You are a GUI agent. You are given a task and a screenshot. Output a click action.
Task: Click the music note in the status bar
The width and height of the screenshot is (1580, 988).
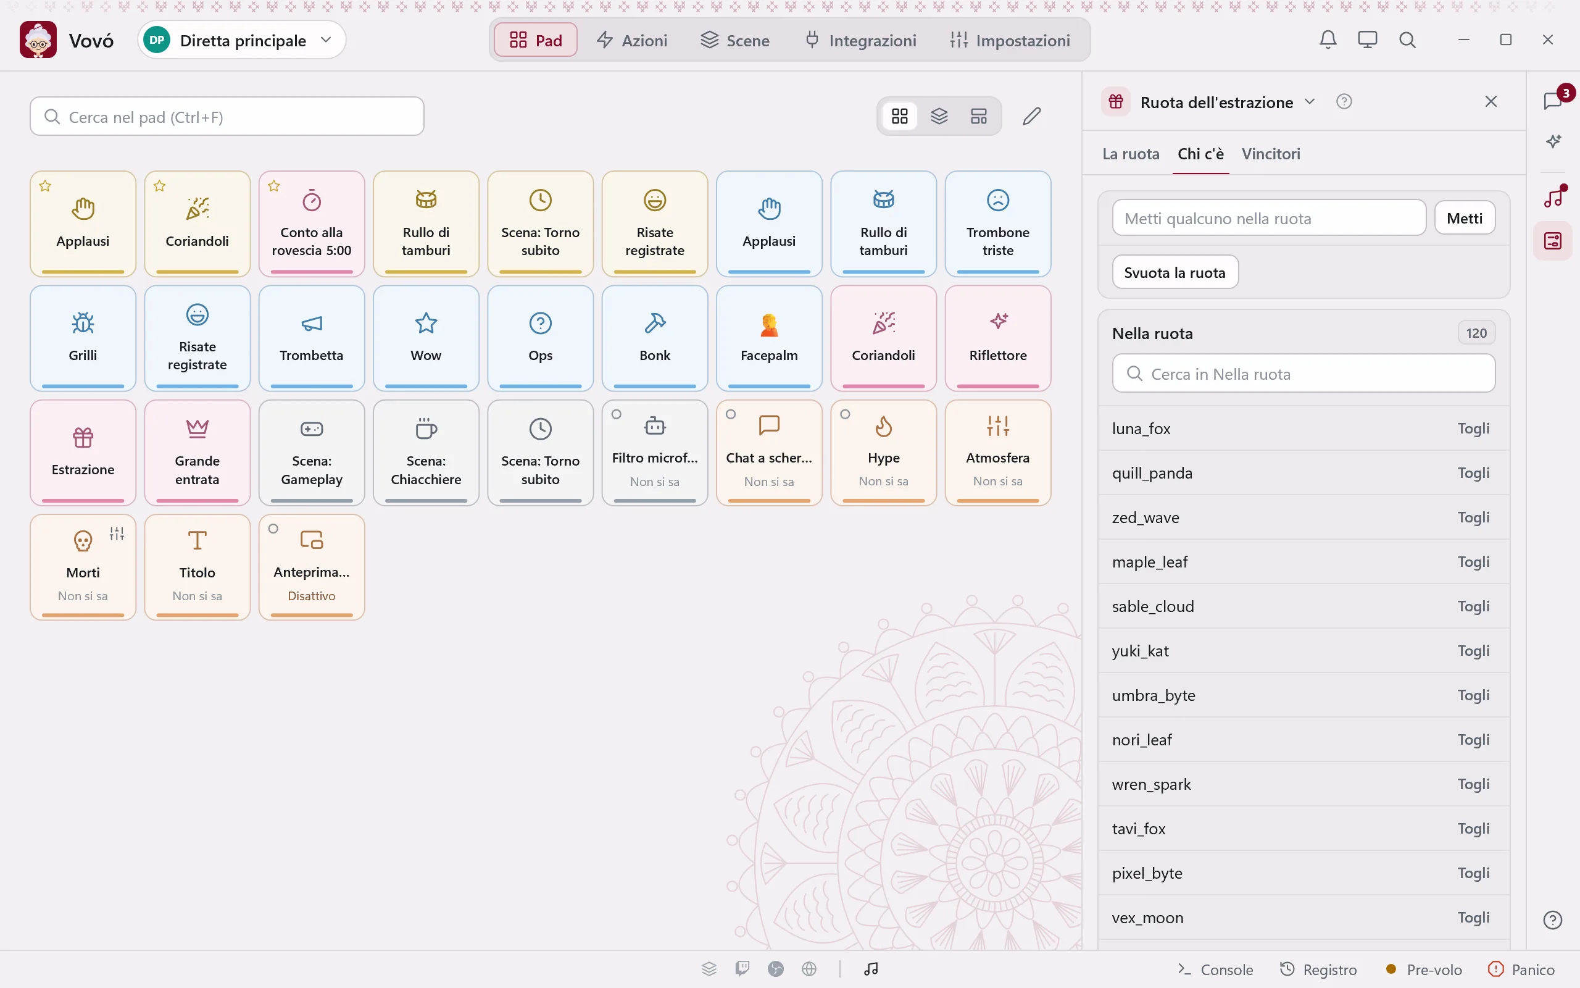pos(871,968)
